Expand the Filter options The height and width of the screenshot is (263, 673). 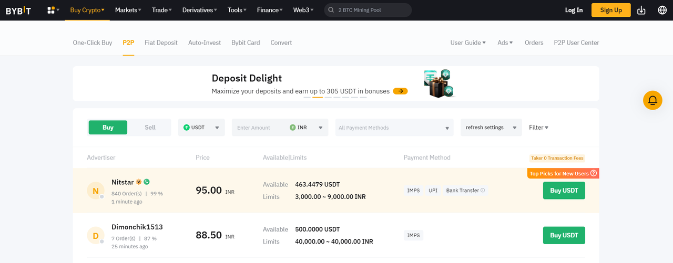tap(538, 128)
